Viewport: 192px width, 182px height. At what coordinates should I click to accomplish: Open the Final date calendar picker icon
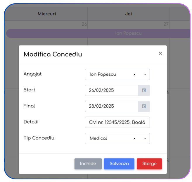tap(144, 106)
